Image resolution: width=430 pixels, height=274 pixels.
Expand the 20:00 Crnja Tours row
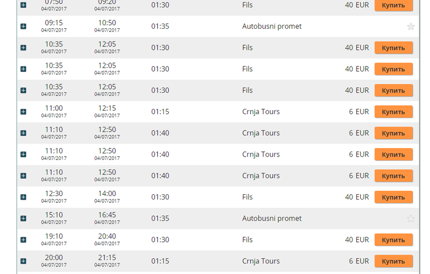[x=23, y=261]
